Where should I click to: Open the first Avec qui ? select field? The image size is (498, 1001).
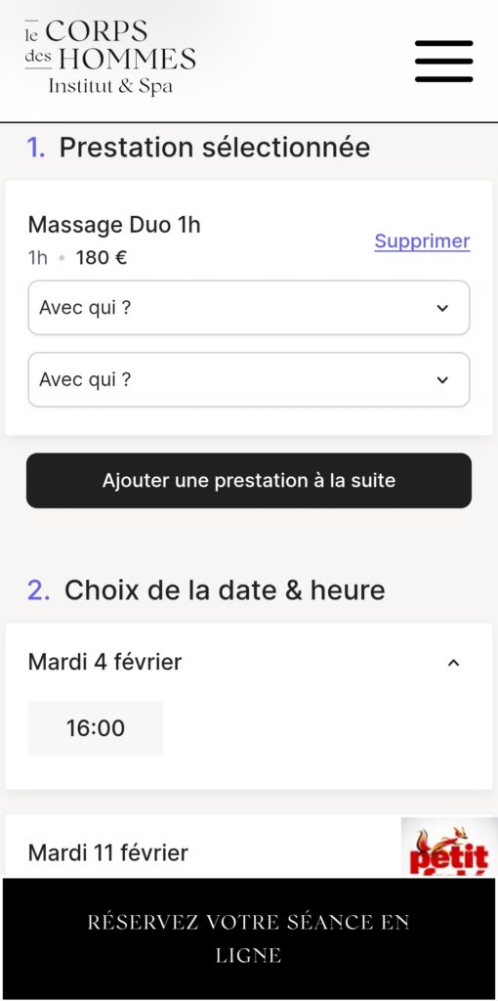click(249, 308)
